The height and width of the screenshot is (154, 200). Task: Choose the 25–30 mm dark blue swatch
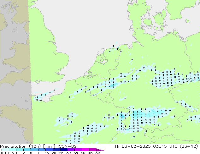click(63, 150)
